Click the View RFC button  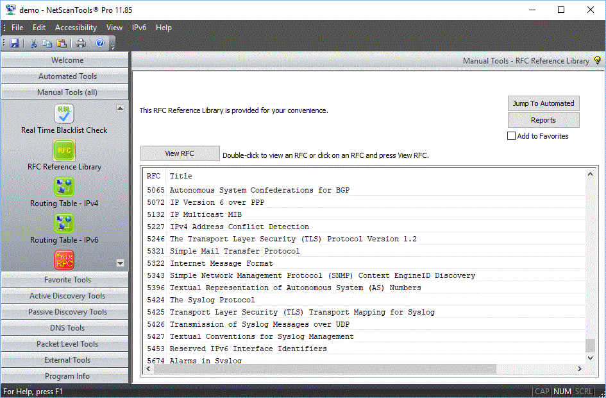click(x=180, y=153)
